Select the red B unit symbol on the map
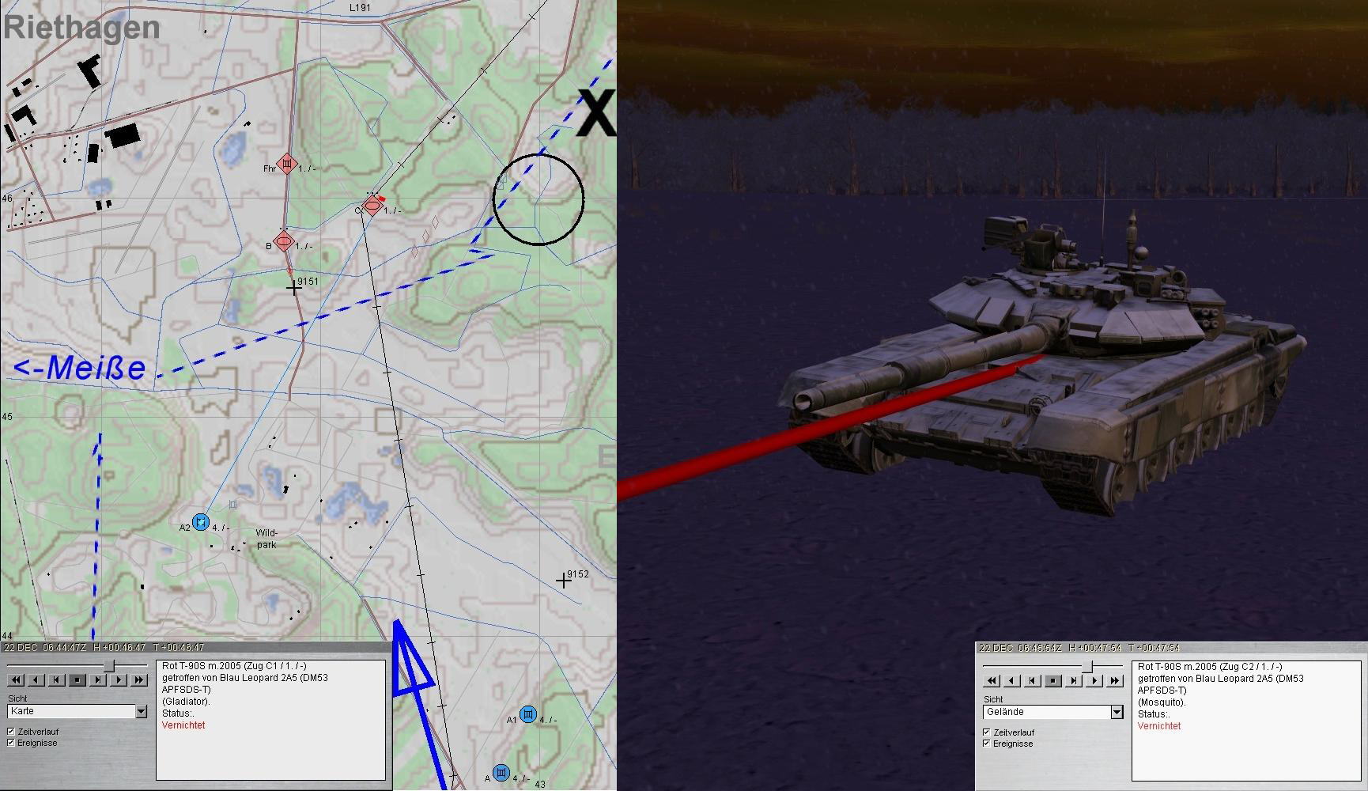1368x791 pixels. [283, 241]
